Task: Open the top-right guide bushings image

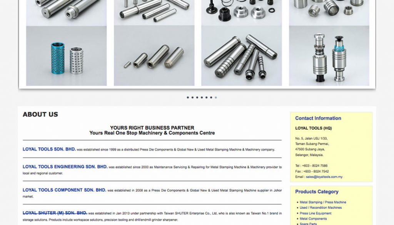Action: point(329,13)
